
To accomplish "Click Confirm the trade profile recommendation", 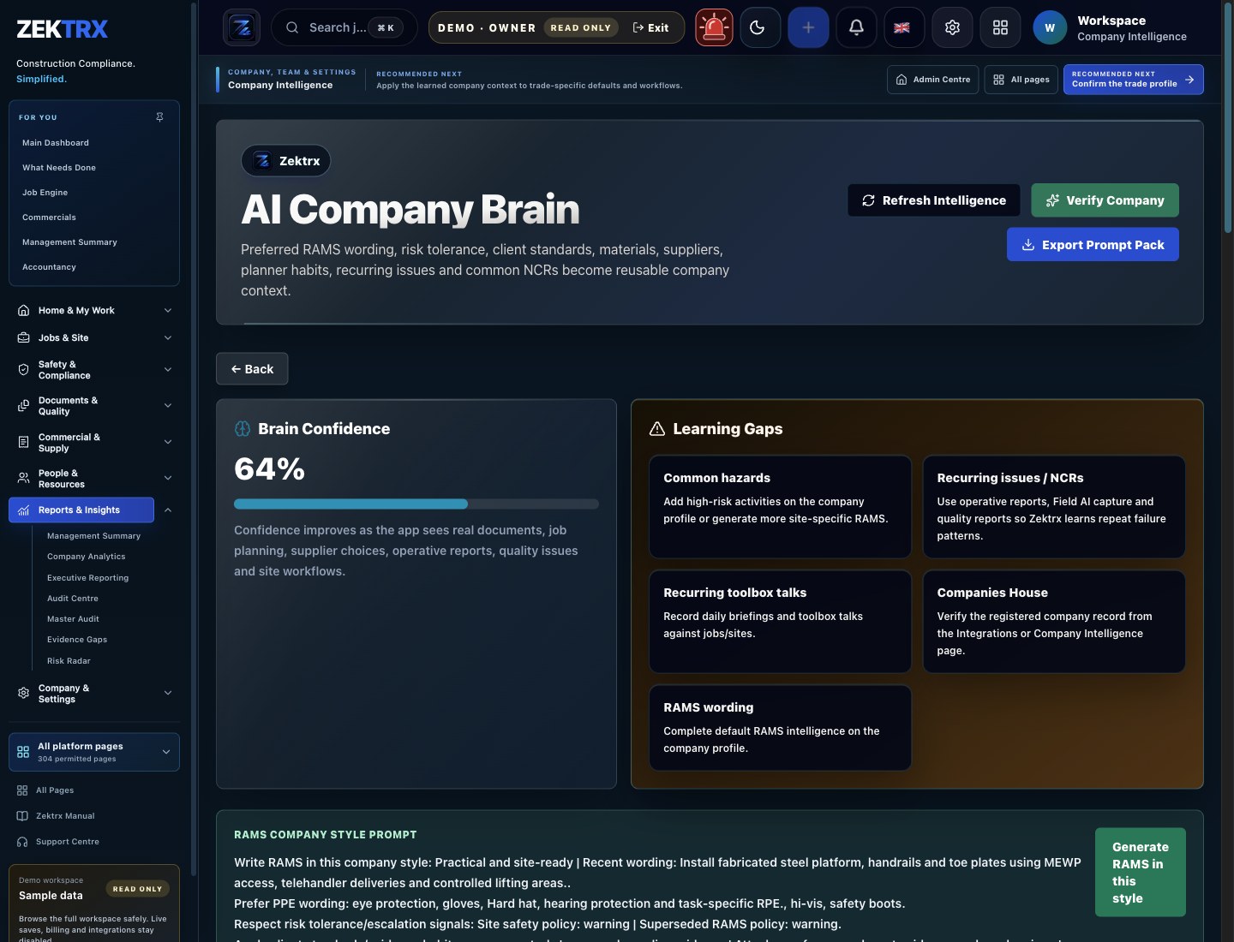I will pos(1133,80).
